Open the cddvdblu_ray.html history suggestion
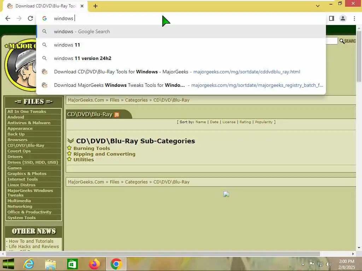This screenshot has height=271, width=362. coord(181,72)
